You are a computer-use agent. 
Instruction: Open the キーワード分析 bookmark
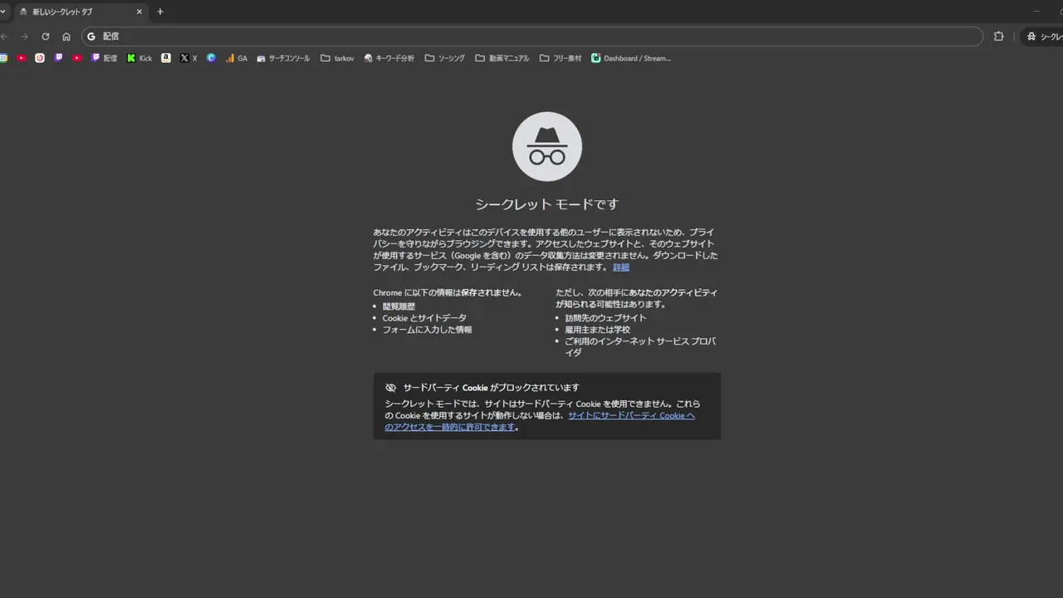tap(389, 58)
